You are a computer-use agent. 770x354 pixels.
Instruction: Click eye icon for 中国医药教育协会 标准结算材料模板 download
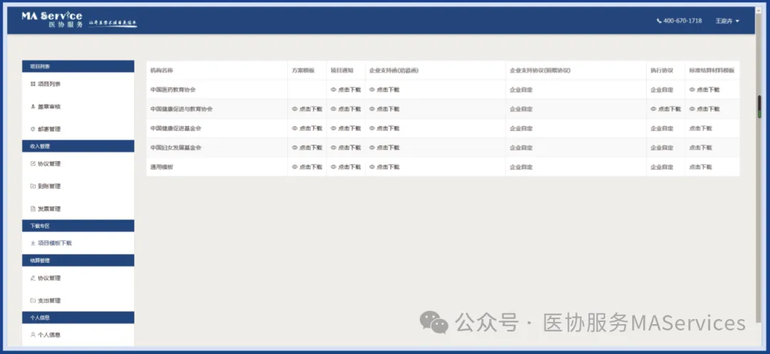click(692, 90)
